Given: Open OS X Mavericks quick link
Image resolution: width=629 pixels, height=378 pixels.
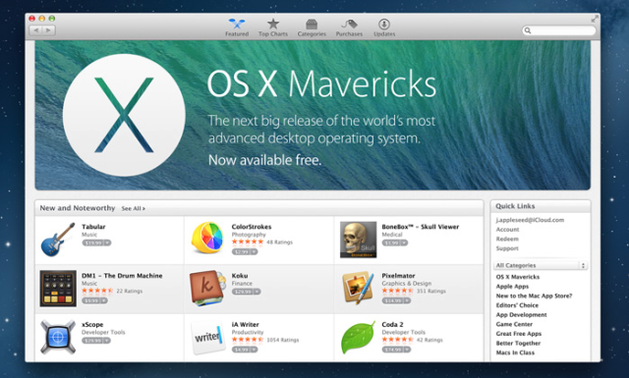Looking at the screenshot, I should pos(518,277).
